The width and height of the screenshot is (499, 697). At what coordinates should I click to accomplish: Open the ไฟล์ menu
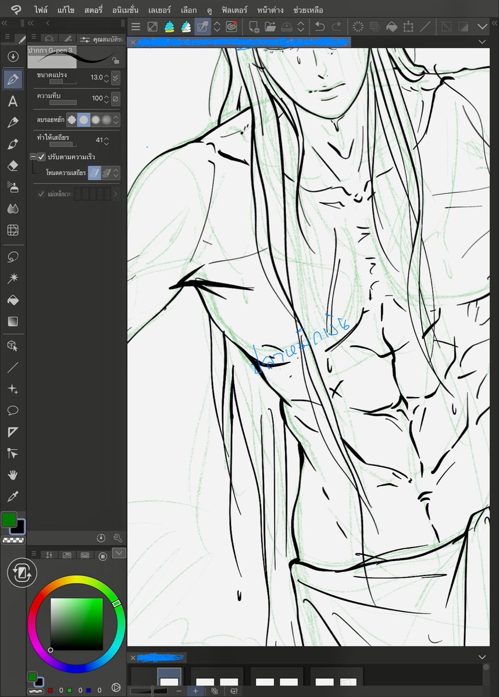pos(41,10)
